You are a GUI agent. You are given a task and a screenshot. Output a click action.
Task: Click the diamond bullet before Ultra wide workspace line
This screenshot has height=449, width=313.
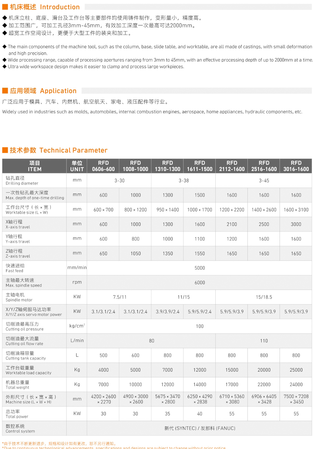pos(4,67)
